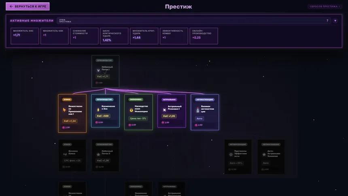Image resolution: width=348 pixels, height=196 pixels.
Task: Click the horseshoe icon of Наследственная Инженерия
Action: tap(131, 110)
